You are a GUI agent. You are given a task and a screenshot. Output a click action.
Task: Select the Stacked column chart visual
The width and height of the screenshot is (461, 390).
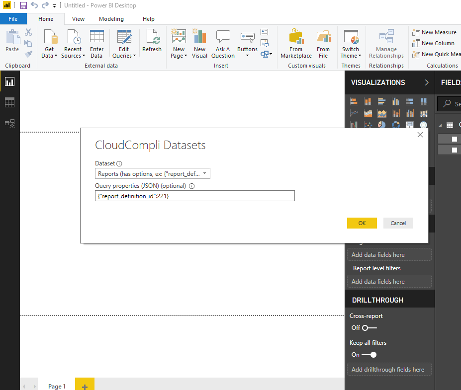(368, 102)
